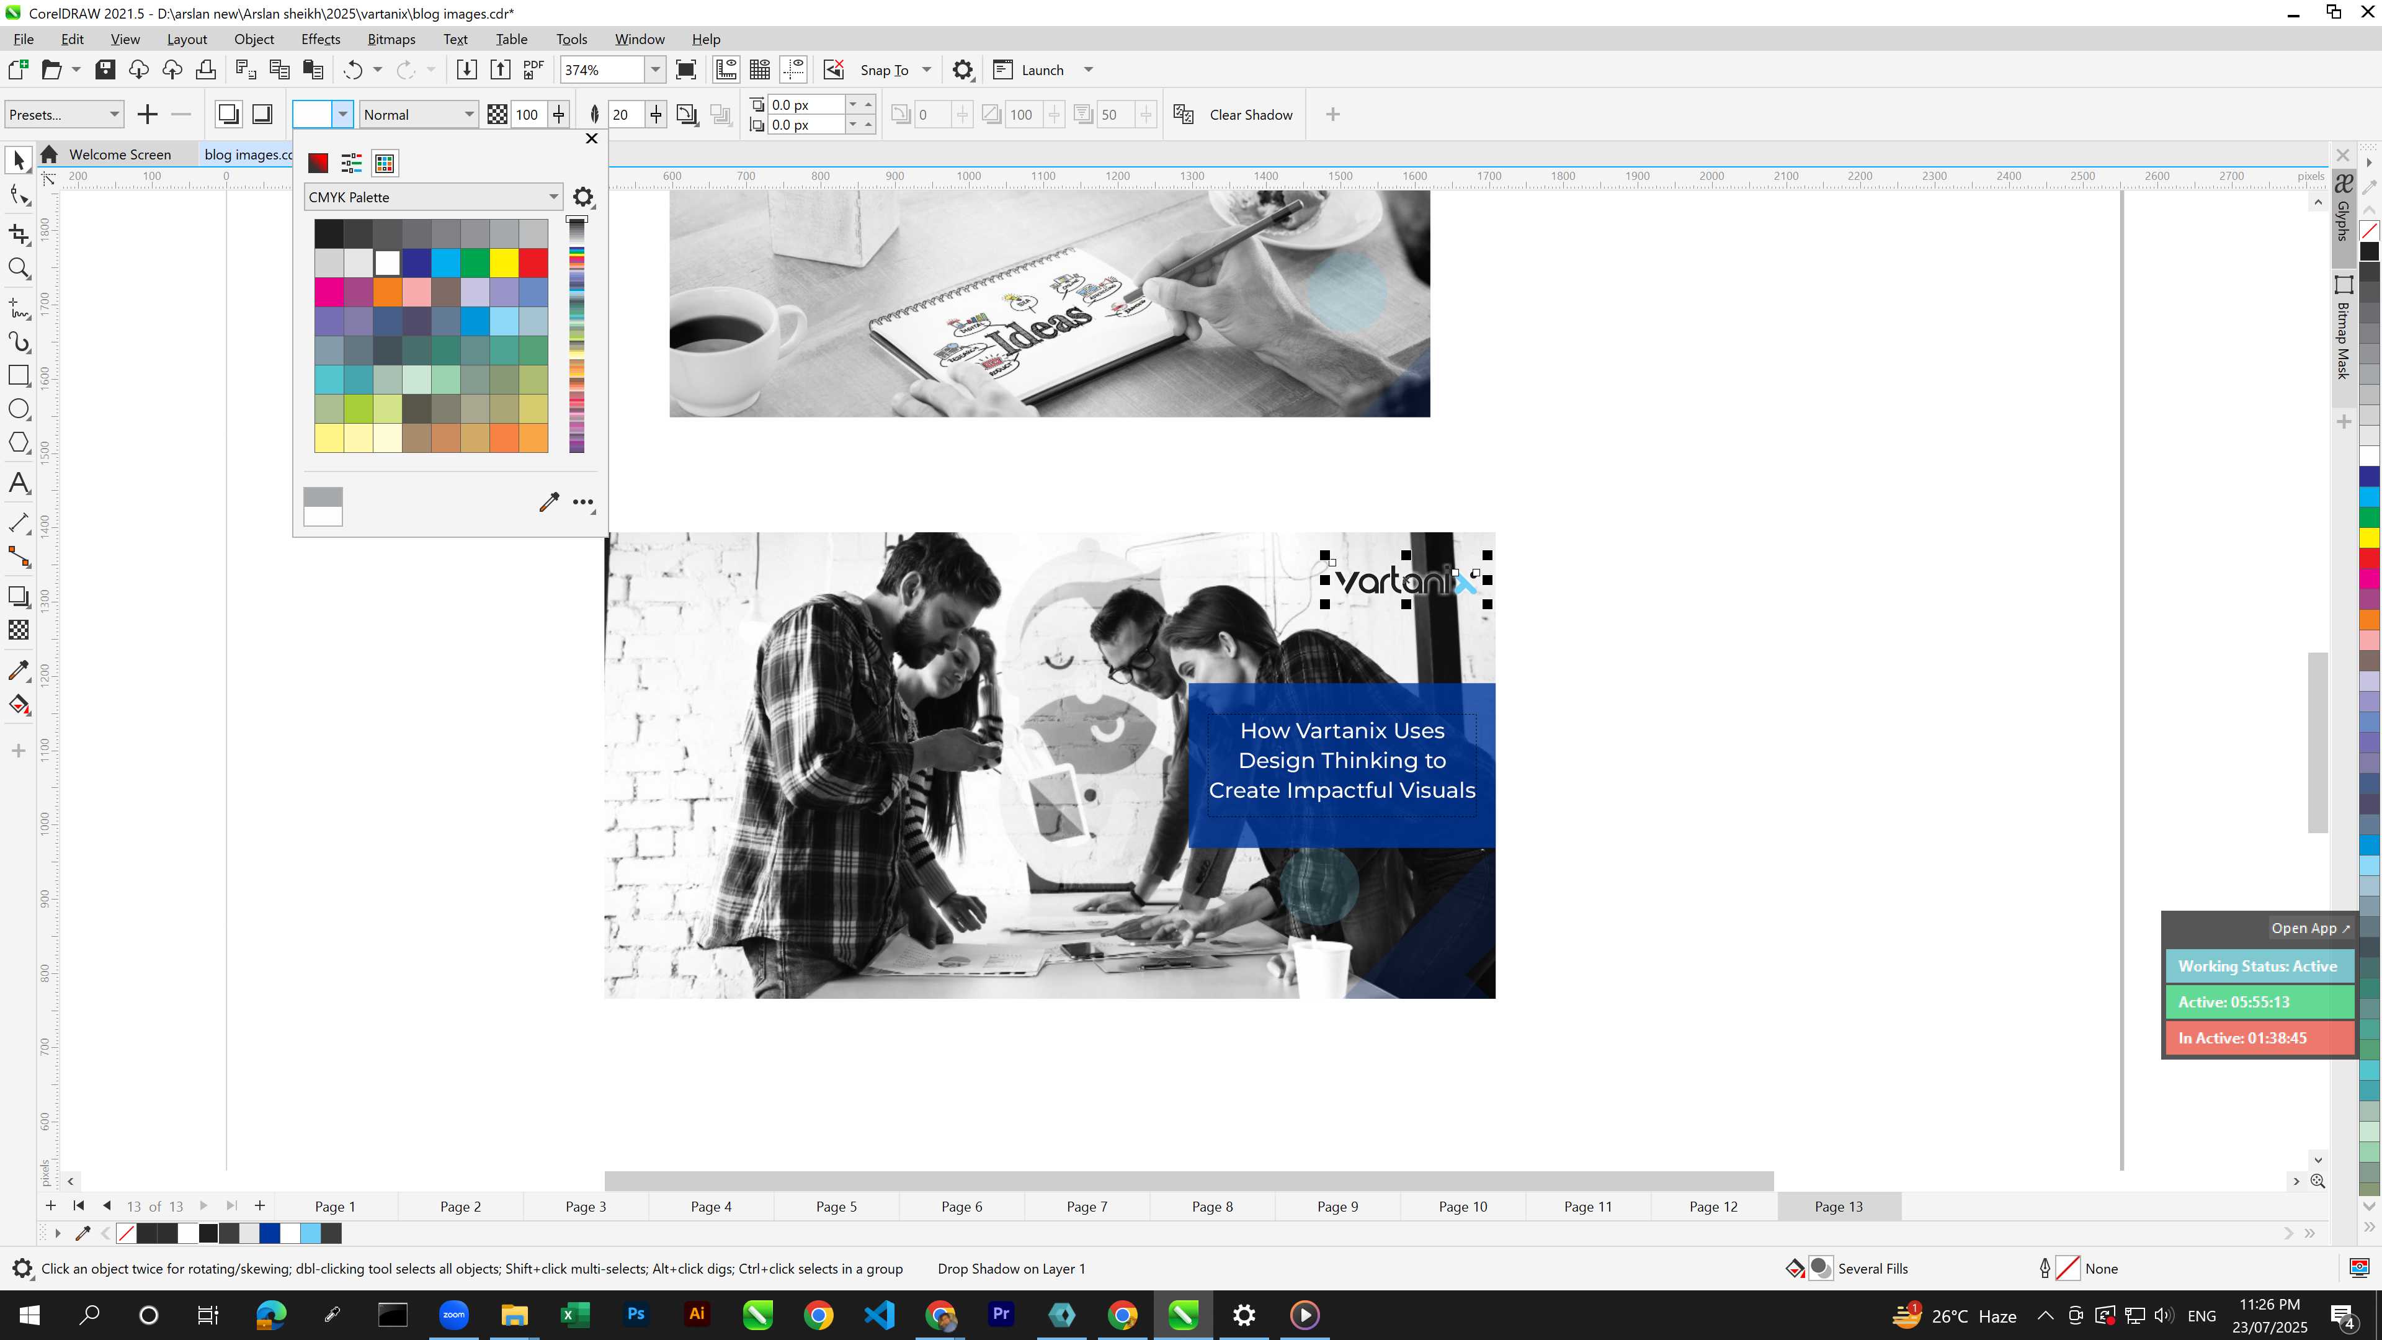Toggle Show rulers button
The width and height of the screenshot is (2382, 1340).
point(726,69)
